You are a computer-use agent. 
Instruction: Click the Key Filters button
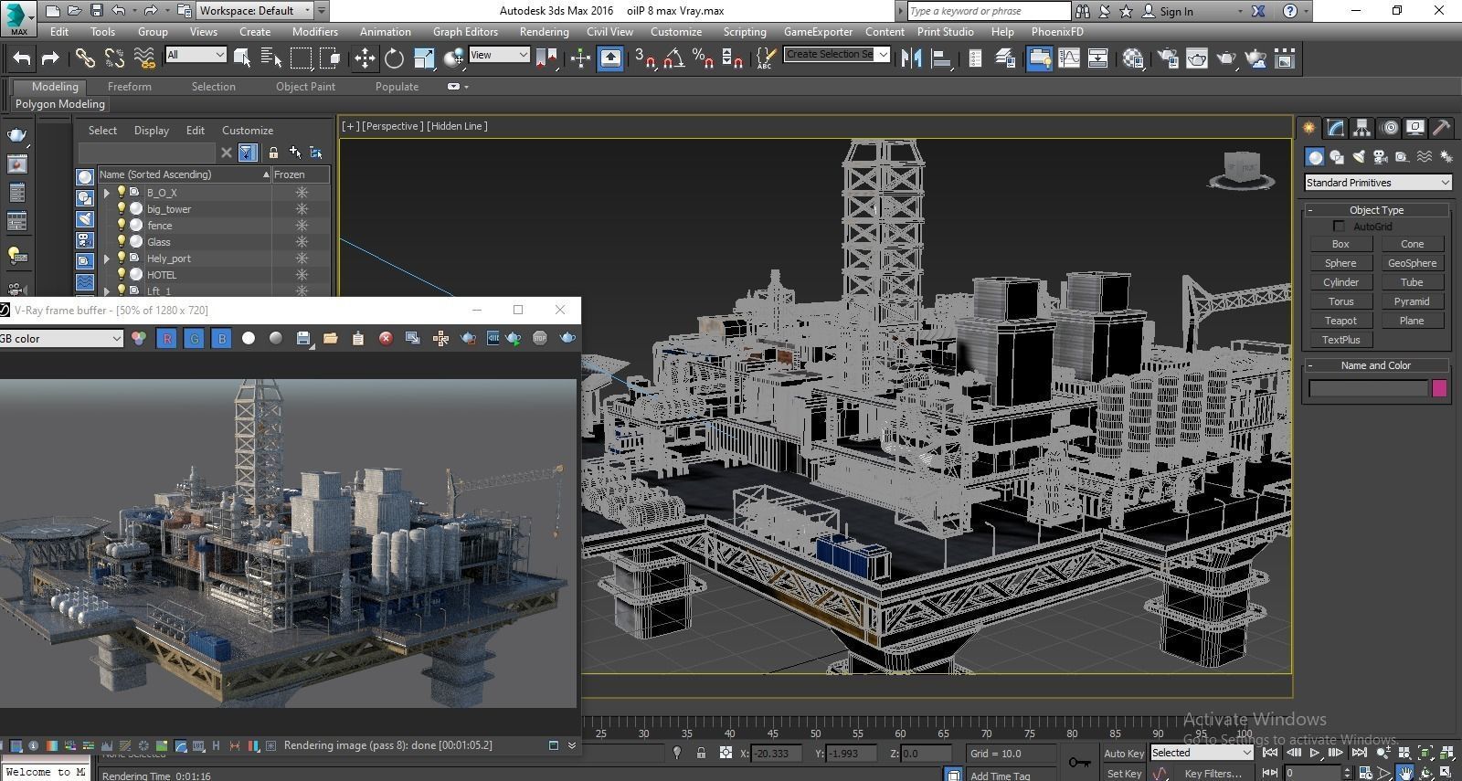click(x=1213, y=774)
